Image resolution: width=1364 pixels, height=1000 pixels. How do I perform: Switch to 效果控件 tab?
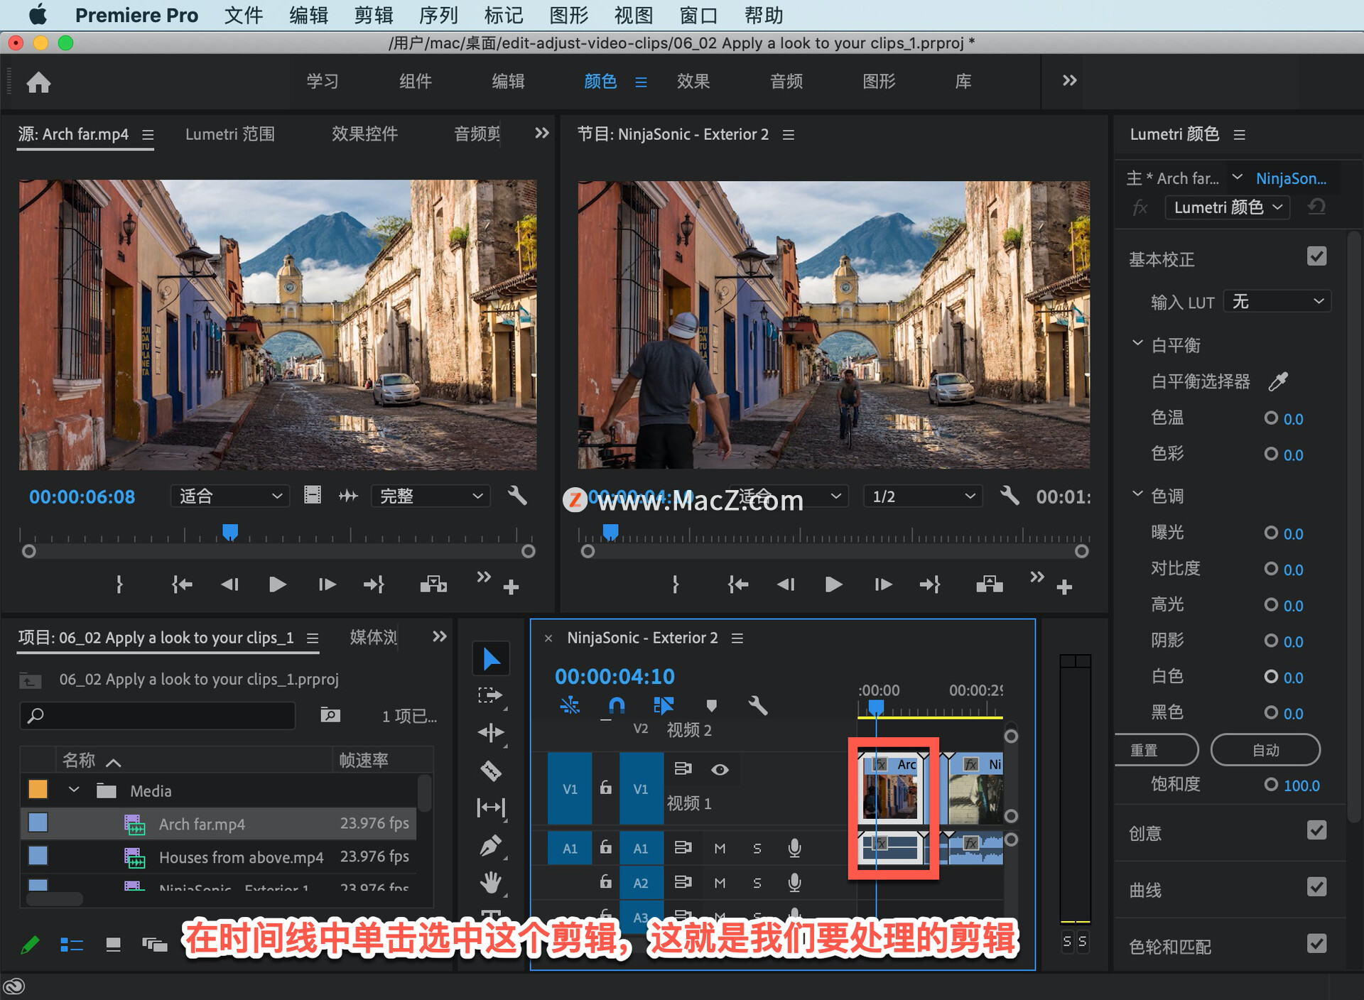[x=364, y=134]
